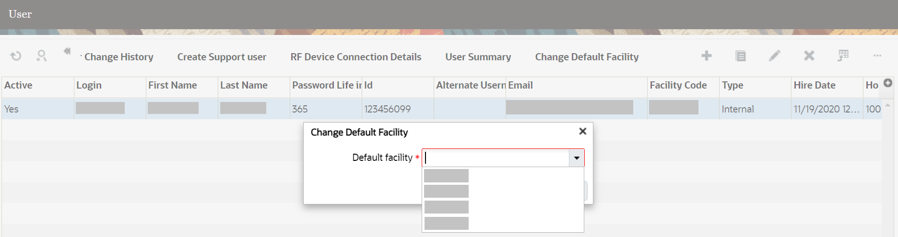Open the three-dots more actions menu

(x=877, y=56)
